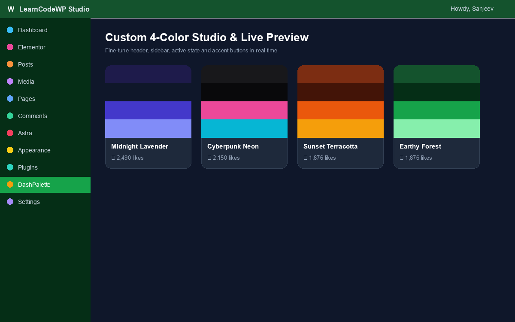The image size is (515, 322).
Task: Pick Cyberpunk Neon pink swatch
Action: tap(244, 110)
